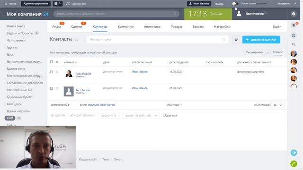Open Задачи и Проекты in left menu
Viewport: 303px width, 170px height.
pyautogui.click(x=20, y=33)
